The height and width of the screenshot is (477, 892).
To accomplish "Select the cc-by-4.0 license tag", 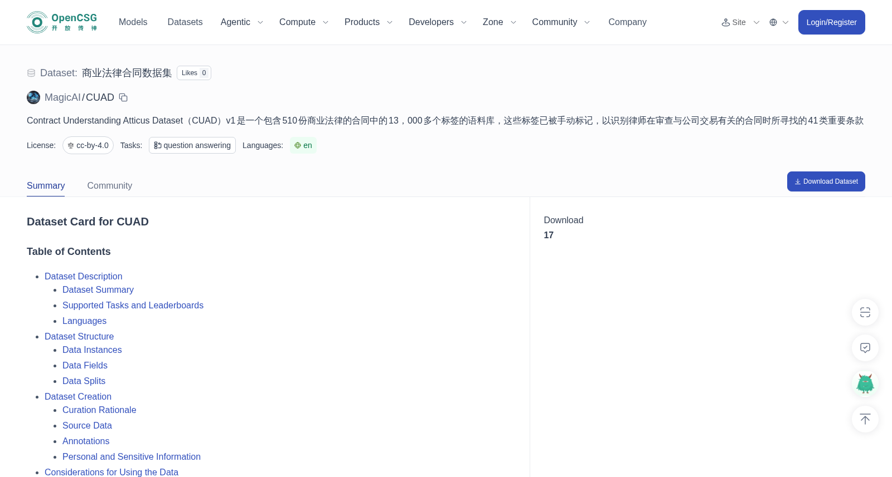I will tap(88, 145).
